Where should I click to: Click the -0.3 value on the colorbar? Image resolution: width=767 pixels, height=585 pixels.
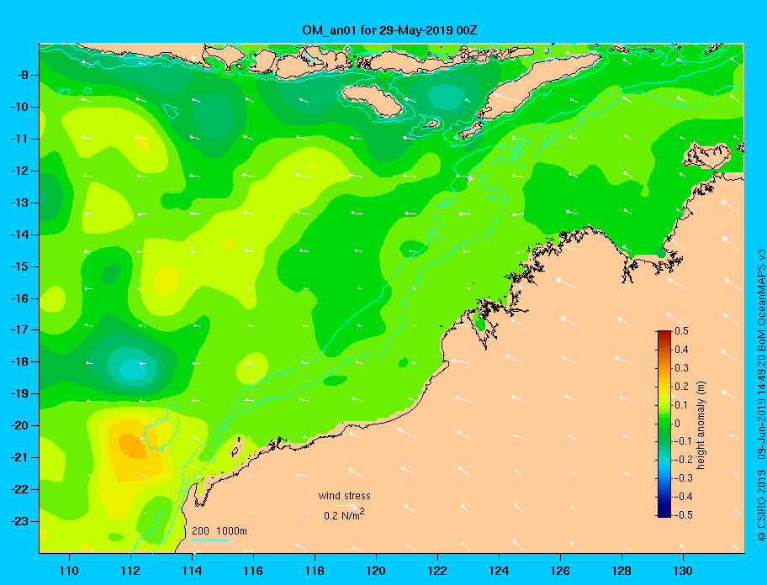coord(683,478)
